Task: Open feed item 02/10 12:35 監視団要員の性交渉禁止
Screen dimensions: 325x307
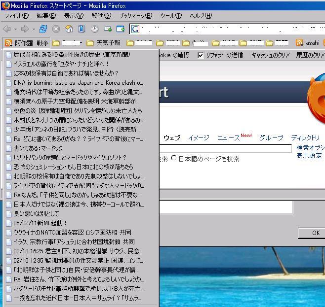Action: [x=81, y=261]
